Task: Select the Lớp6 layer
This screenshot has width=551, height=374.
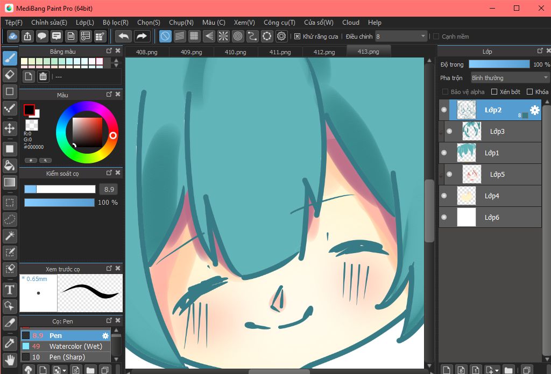Action: tap(490, 217)
